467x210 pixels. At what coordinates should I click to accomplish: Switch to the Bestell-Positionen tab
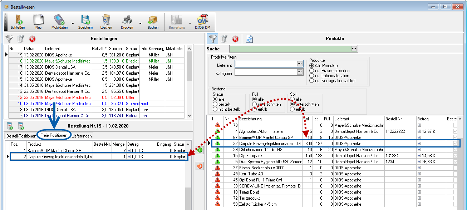click(21, 136)
